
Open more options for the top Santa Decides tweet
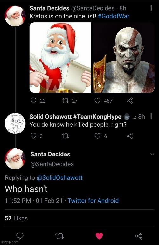click(x=151, y=8)
